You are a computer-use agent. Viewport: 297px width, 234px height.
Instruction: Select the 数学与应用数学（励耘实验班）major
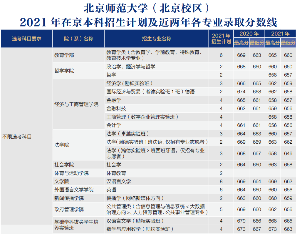[x=140, y=229]
